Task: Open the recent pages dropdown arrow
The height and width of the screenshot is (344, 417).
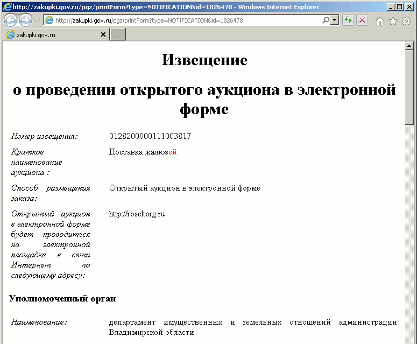Action: tap(37, 20)
